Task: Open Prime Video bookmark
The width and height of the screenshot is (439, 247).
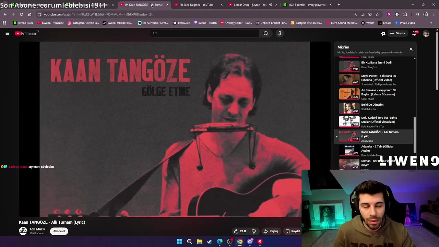Action: tap(405, 23)
